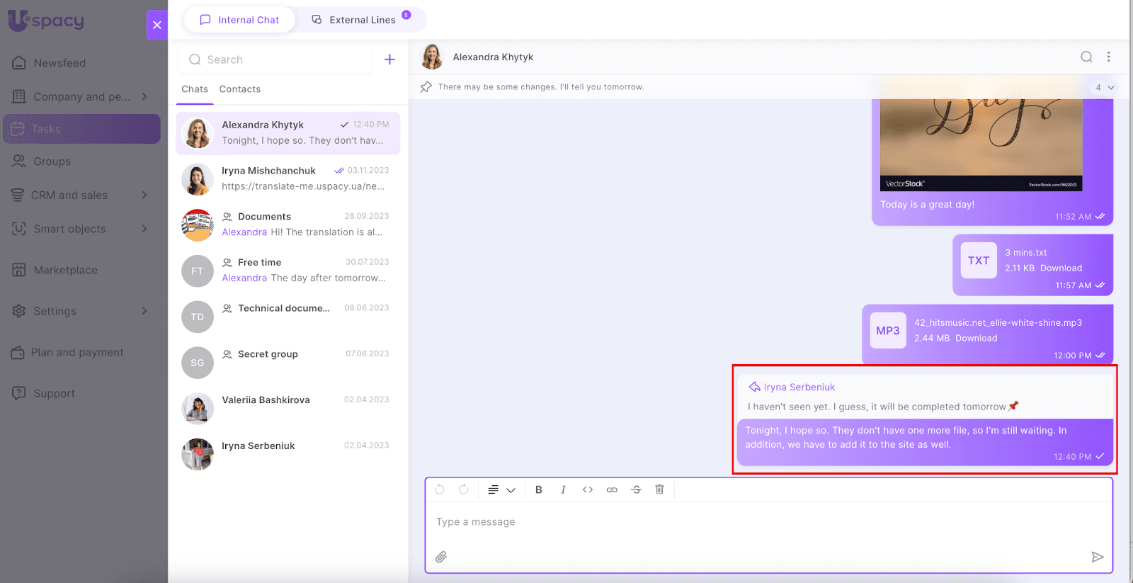Open the Iryna Mishchanchuk chat

pos(287,179)
